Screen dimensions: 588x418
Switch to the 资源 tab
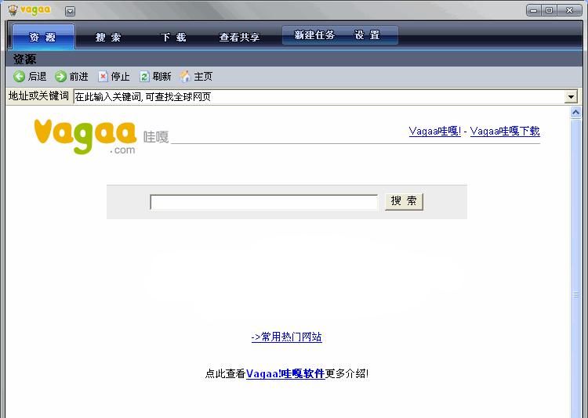pyautogui.click(x=43, y=37)
